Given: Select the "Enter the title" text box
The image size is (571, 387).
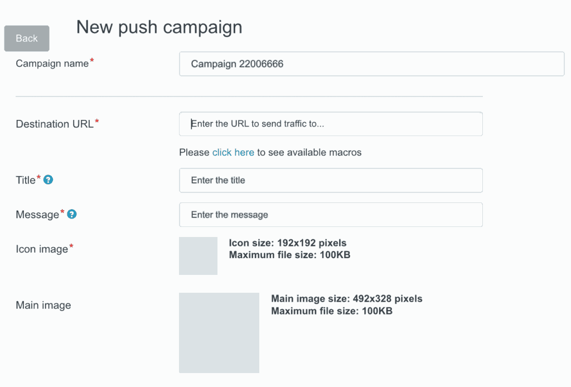Looking at the screenshot, I should (x=331, y=180).
